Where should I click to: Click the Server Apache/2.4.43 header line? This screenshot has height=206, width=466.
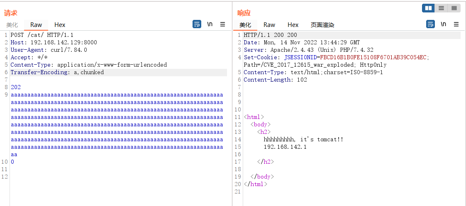coord(309,50)
